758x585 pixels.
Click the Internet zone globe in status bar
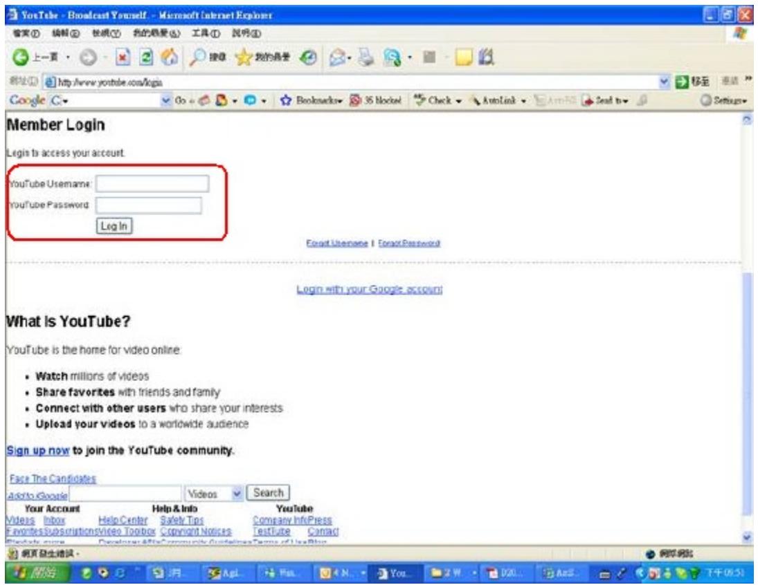point(650,554)
